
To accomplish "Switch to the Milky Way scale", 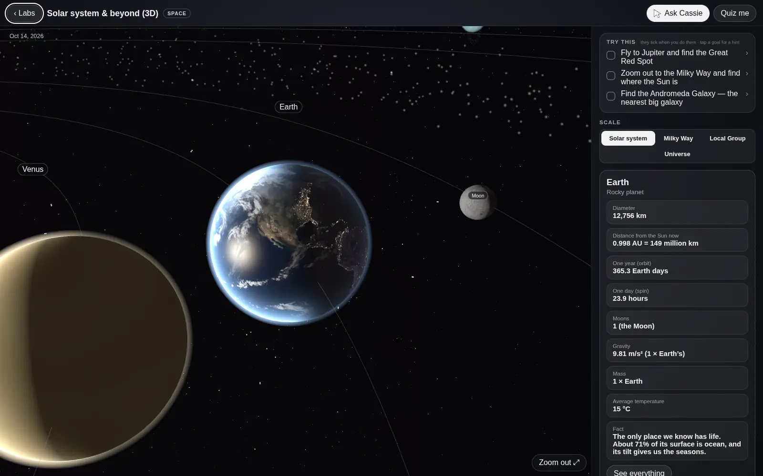I will (x=678, y=139).
